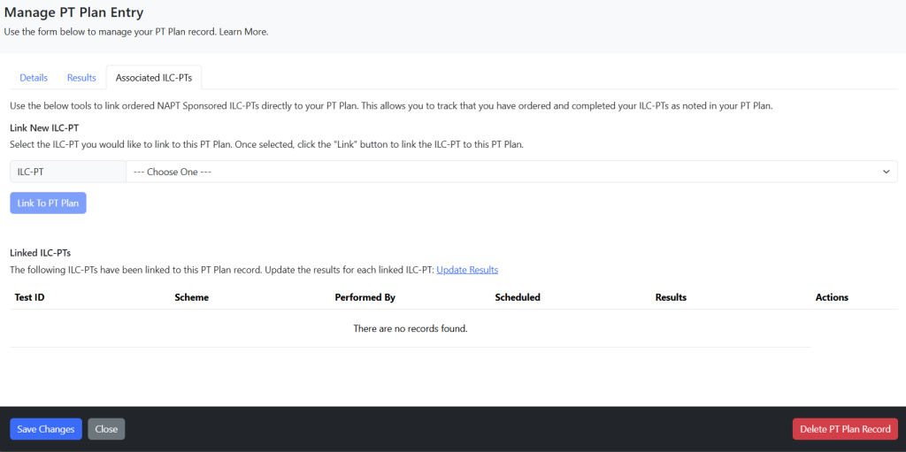Click the Scheme column header
This screenshot has width=906, height=452.
[x=191, y=297]
